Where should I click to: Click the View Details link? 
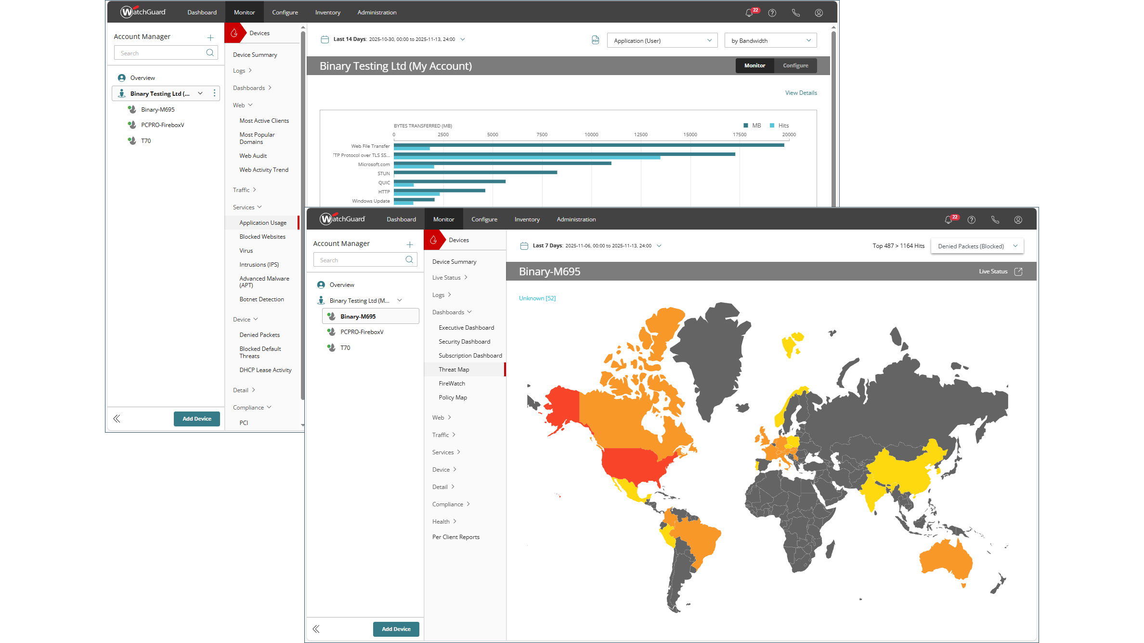pyautogui.click(x=801, y=92)
